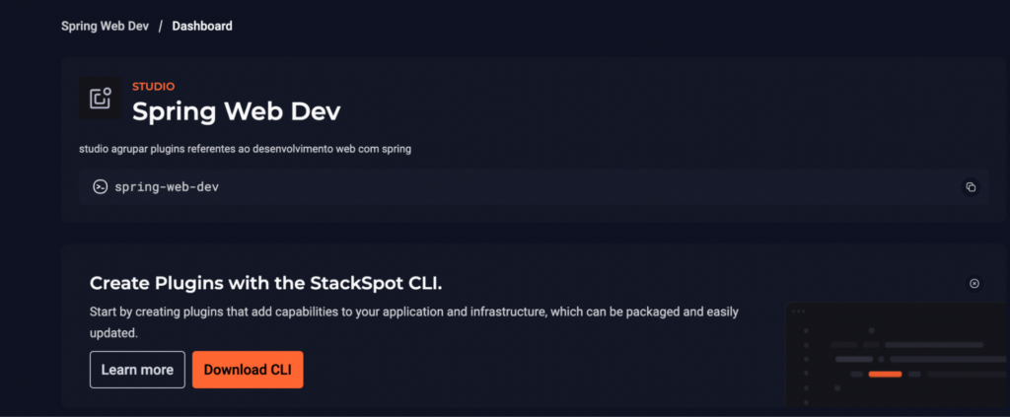Click the Learn more button
1010x417 pixels.
pyautogui.click(x=137, y=370)
